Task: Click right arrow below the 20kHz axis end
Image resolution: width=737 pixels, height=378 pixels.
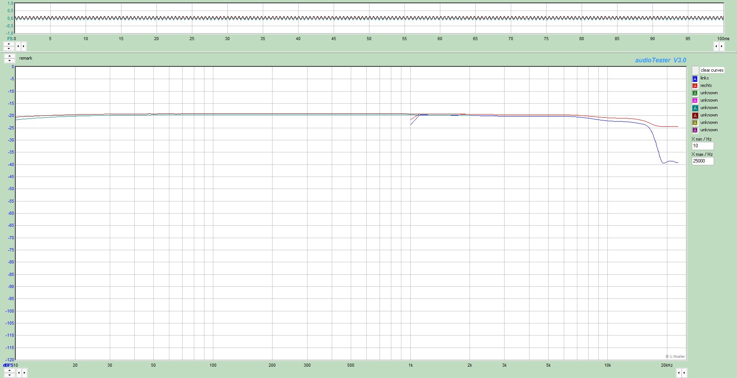Action: coord(684,373)
